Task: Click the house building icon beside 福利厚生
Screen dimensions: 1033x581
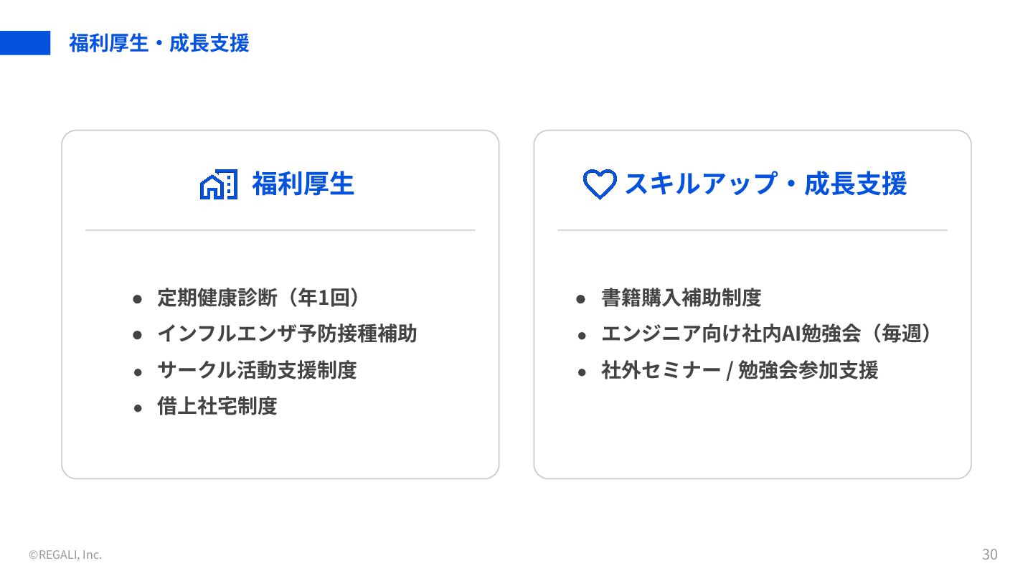Action: point(218,184)
